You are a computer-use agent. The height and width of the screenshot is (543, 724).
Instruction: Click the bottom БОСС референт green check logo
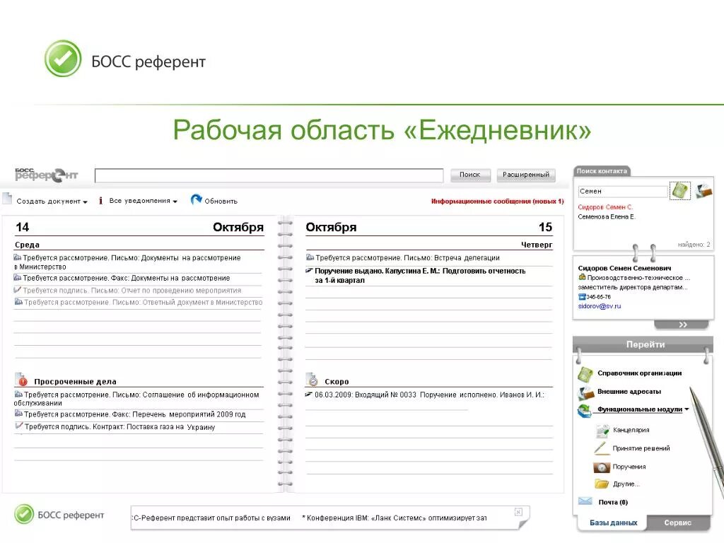(x=24, y=514)
